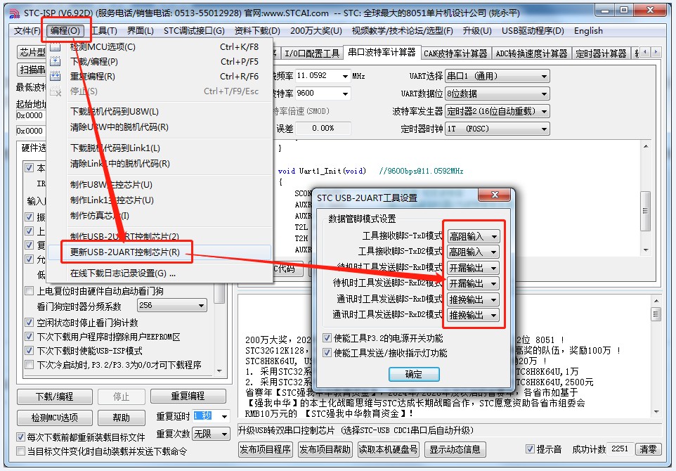Click the tab strip scroll-right arrow
The image size is (676, 471).
pos(656,52)
